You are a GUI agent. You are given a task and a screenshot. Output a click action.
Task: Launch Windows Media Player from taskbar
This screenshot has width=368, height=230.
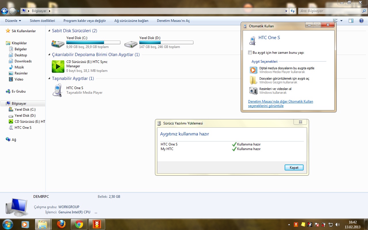point(25,224)
